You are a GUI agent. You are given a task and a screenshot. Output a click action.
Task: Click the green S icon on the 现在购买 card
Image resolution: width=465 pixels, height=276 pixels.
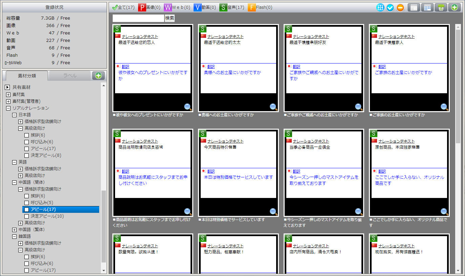pyautogui.click(x=374, y=239)
